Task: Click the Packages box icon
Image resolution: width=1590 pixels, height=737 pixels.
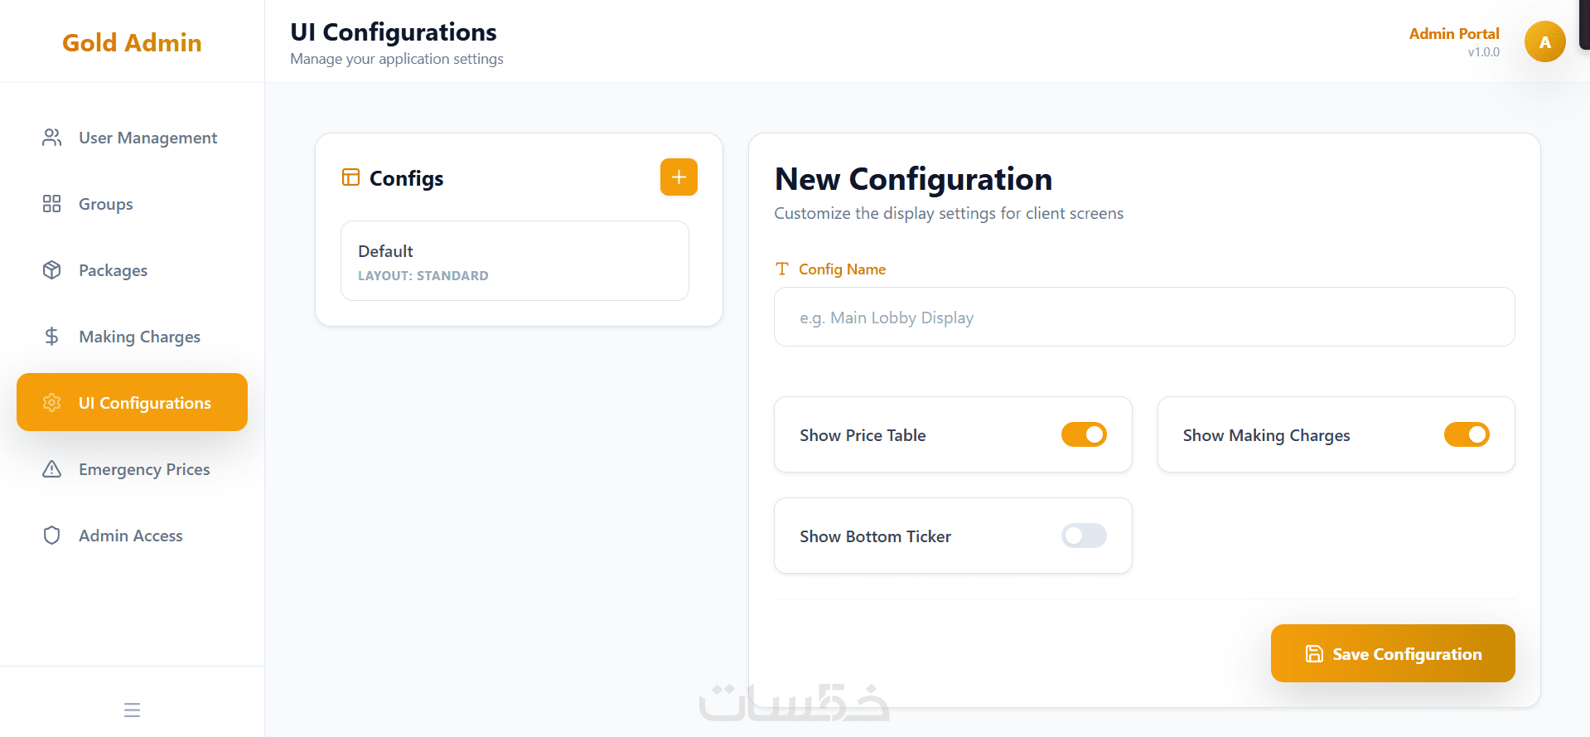Action: point(51,270)
